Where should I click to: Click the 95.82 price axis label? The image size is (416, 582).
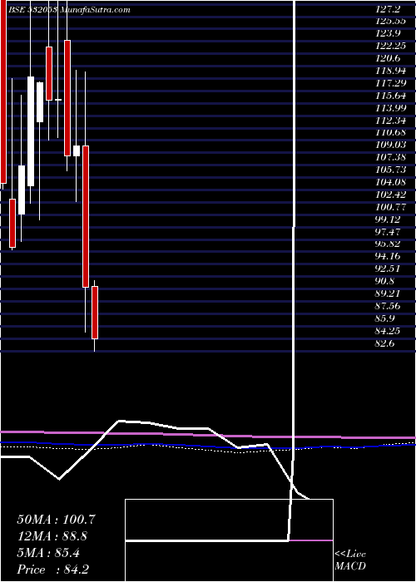pos(389,244)
